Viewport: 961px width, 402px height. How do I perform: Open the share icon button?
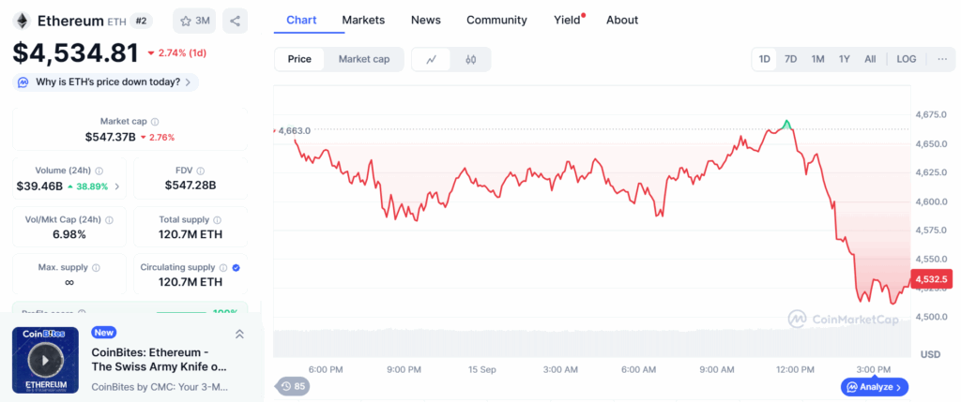(236, 21)
